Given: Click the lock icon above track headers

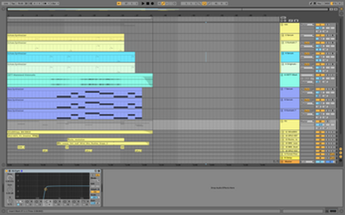Looking at the screenshot, I should click(296, 20).
